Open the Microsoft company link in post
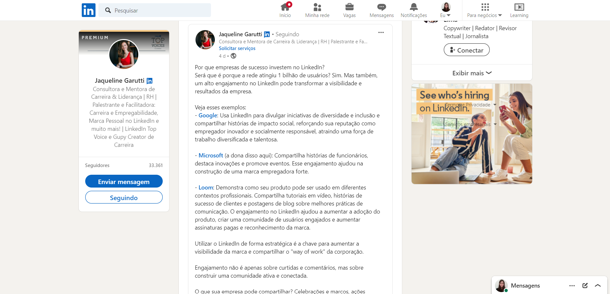Screen dimensions: 610x294 coord(211,155)
